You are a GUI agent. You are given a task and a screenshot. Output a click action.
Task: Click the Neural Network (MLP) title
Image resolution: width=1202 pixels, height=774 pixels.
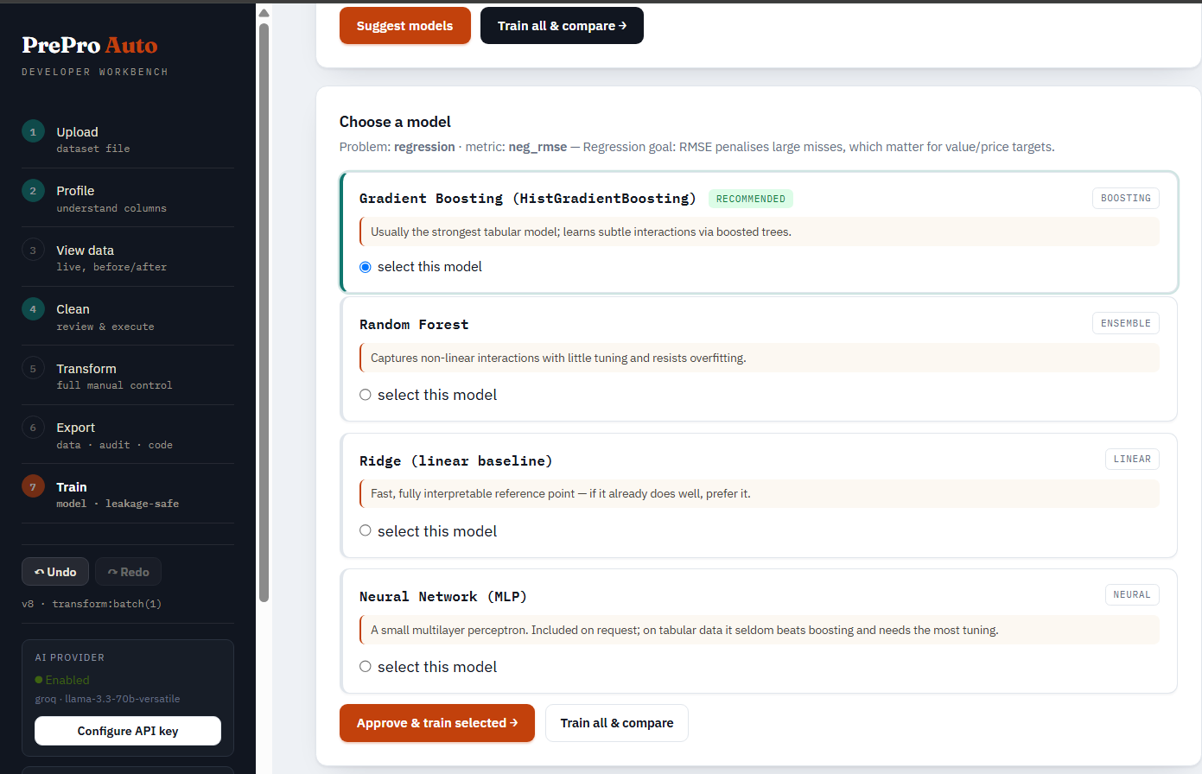pos(443,597)
